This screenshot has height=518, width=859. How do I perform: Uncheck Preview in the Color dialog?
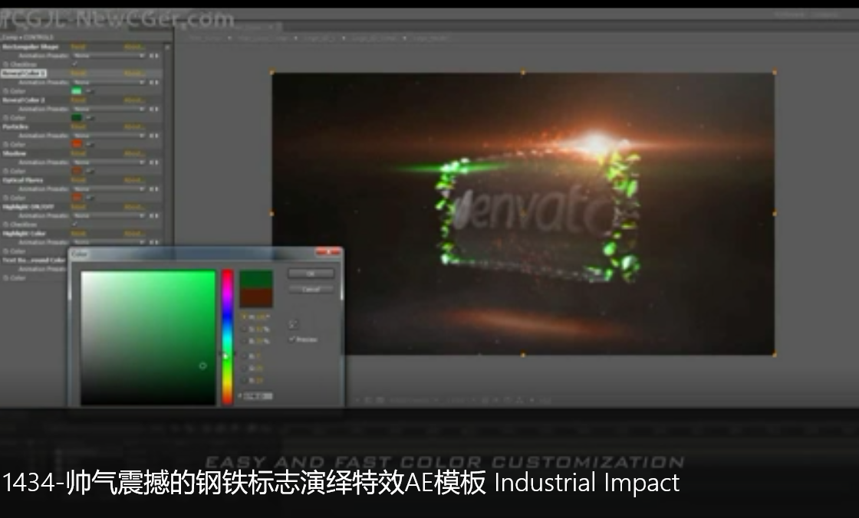(292, 339)
